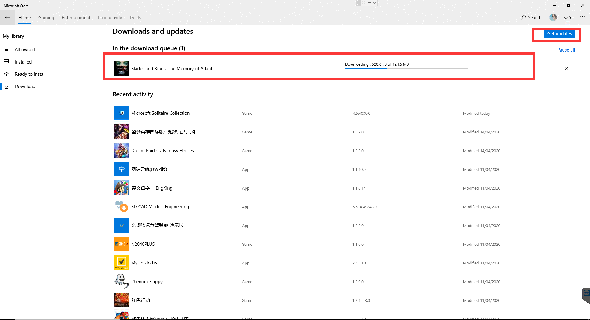Click the window top dropdown chevron
The width and height of the screenshot is (590, 320).
374,2
